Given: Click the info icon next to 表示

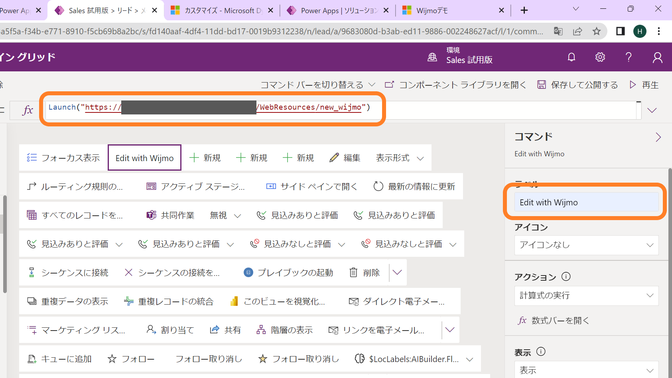Looking at the screenshot, I should tap(541, 351).
